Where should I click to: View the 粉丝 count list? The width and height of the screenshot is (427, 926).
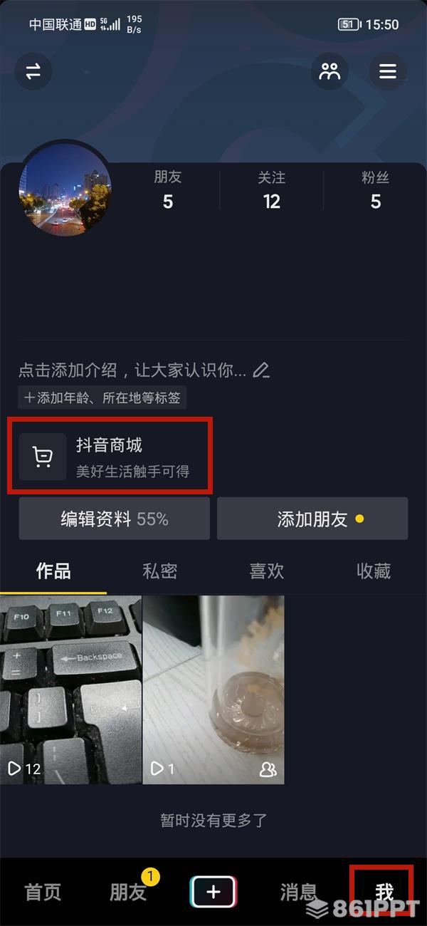[x=376, y=191]
